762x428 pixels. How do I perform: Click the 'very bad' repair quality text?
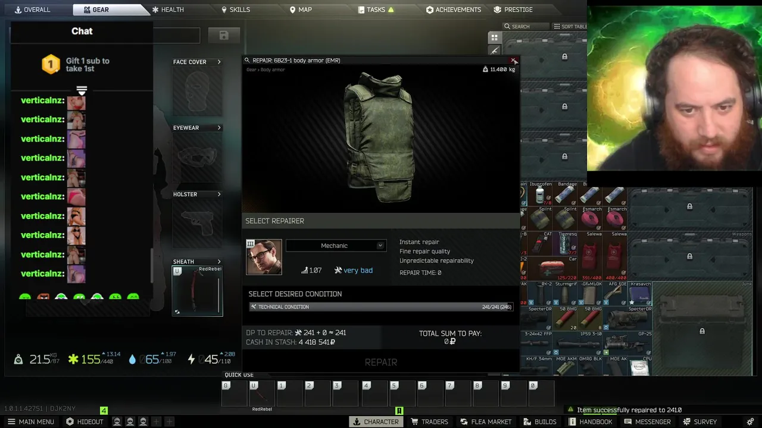point(358,270)
